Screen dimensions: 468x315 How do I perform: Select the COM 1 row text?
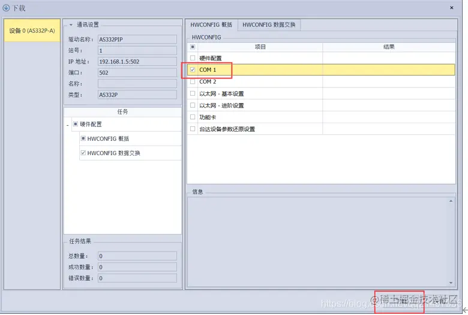coord(208,69)
